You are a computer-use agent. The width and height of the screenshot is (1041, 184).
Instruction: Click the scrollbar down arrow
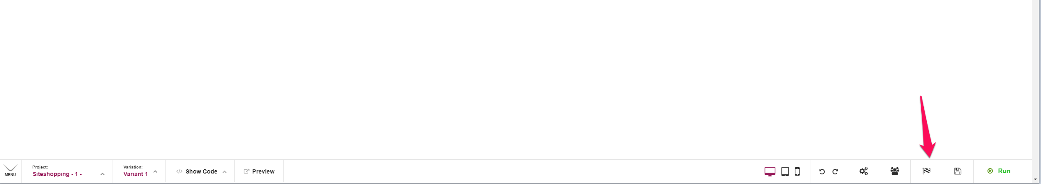[x=1036, y=180]
